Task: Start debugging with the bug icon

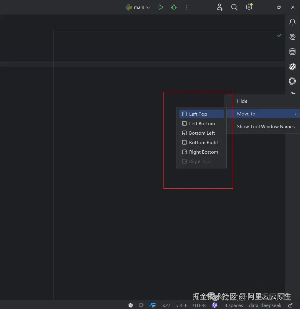Action: pos(173,7)
